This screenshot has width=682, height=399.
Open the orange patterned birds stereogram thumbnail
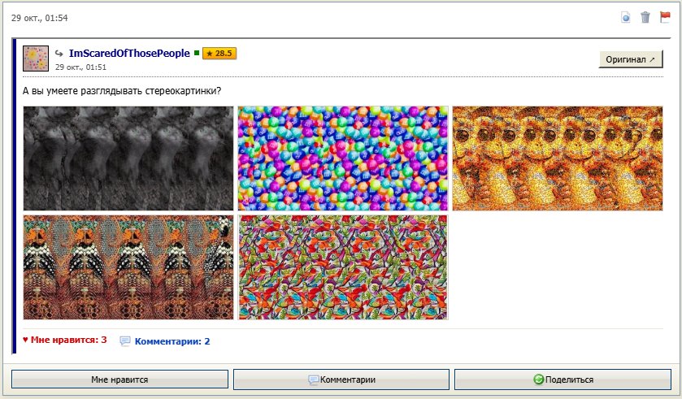tap(128, 267)
